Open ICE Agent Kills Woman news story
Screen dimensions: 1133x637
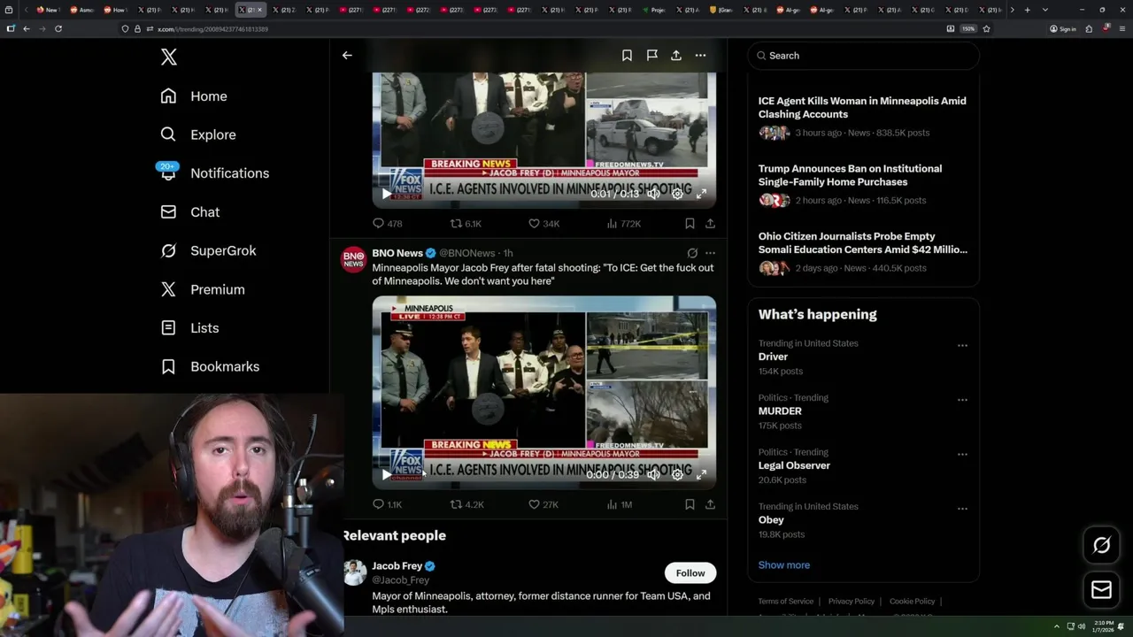(x=864, y=116)
